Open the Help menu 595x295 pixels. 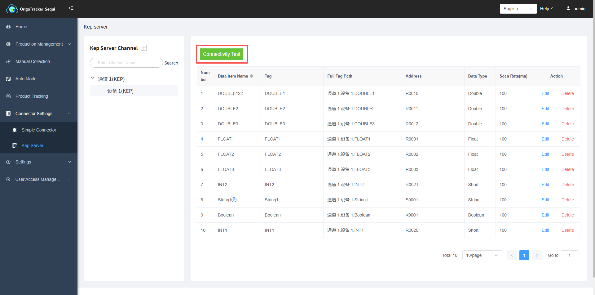coord(546,9)
